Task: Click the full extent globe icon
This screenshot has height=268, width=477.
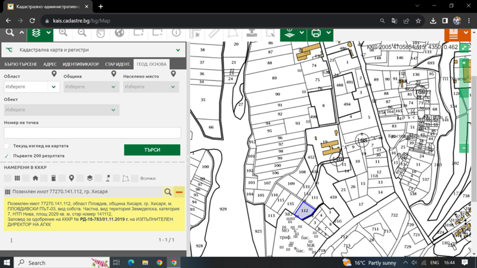Action: 120,33
